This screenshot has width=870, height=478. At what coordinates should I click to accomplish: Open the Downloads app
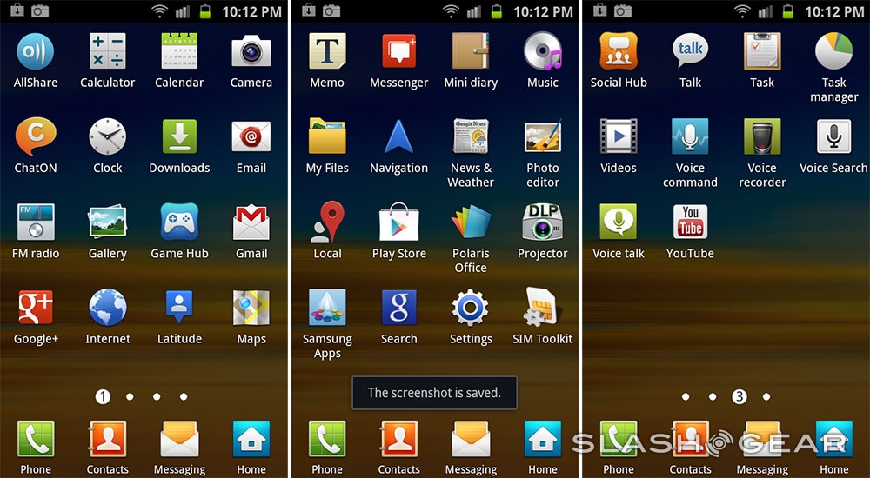pyautogui.click(x=179, y=136)
